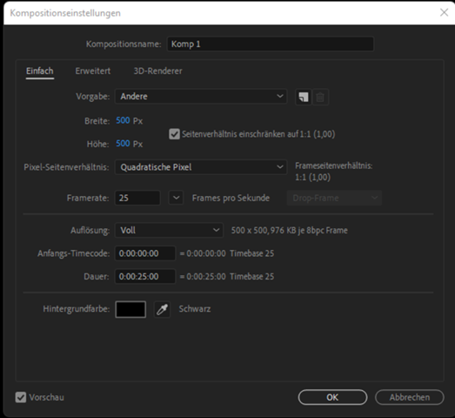Click the Kompositionsname field with Komp 1

(271, 44)
